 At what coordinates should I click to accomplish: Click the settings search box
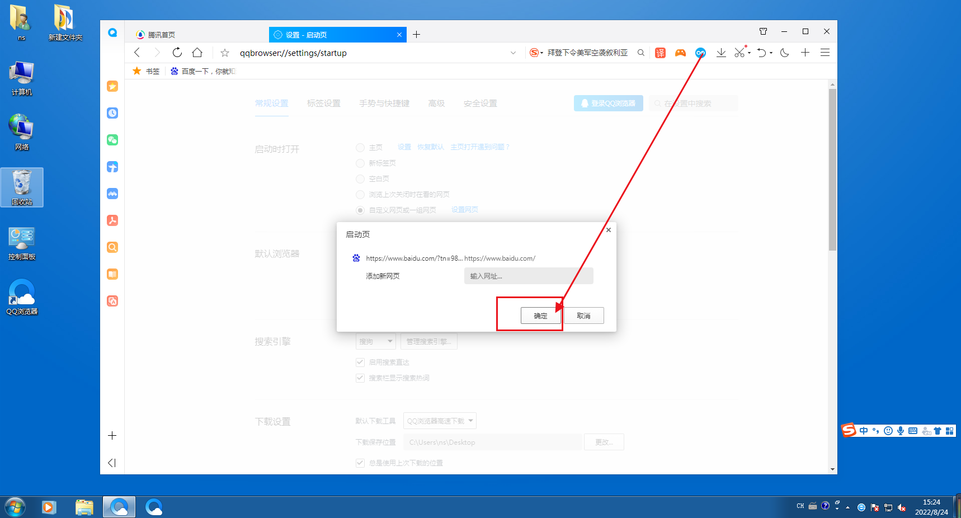click(x=694, y=103)
